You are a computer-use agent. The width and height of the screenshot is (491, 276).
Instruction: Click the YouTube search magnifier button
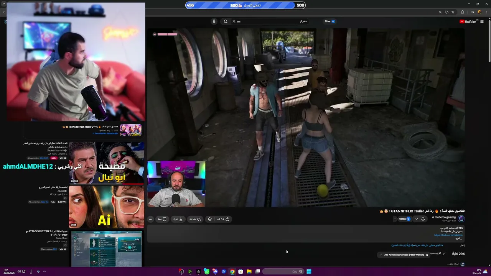(226, 21)
